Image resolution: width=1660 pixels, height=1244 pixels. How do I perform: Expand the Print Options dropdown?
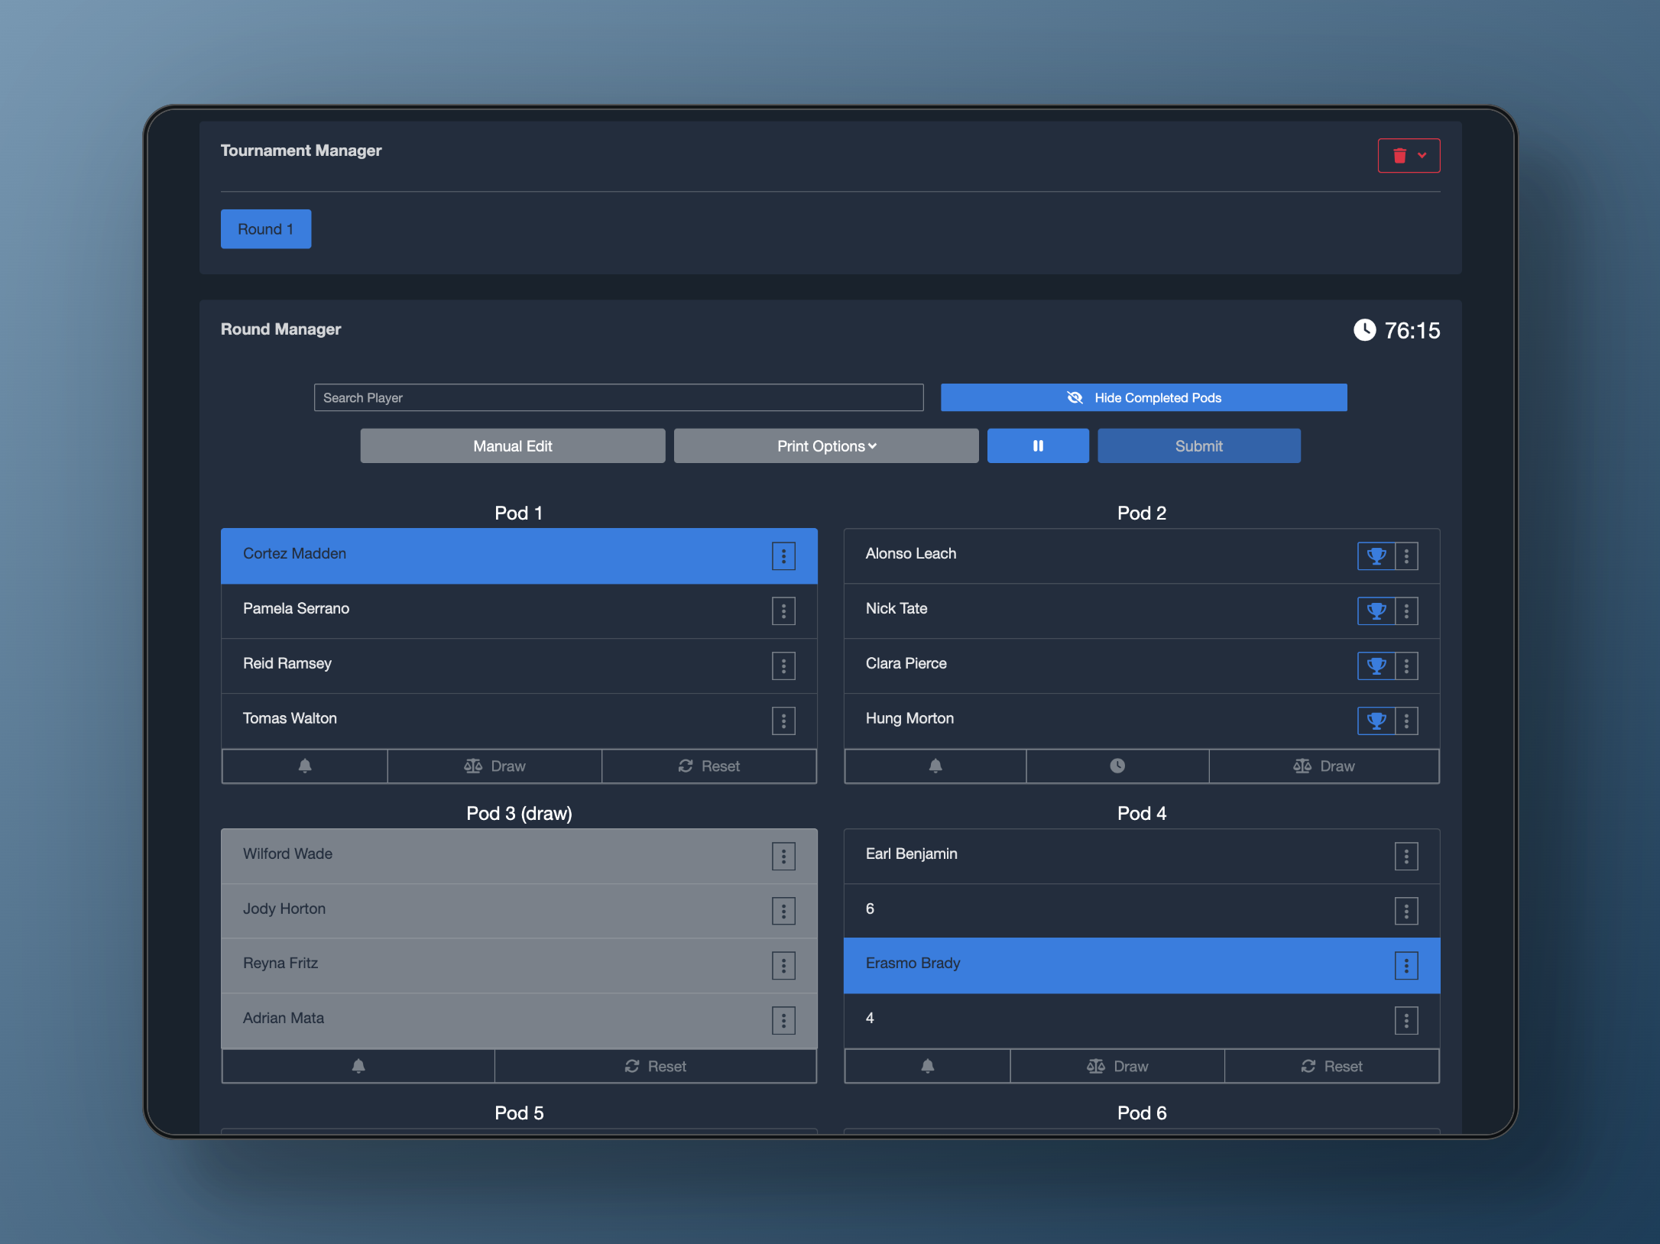(x=825, y=445)
